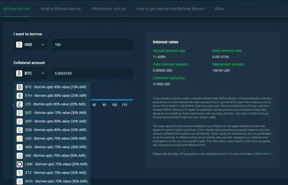288x185 pixels.
Task: Click the Total interest amount 0.93930 USD
Action: click(162, 70)
